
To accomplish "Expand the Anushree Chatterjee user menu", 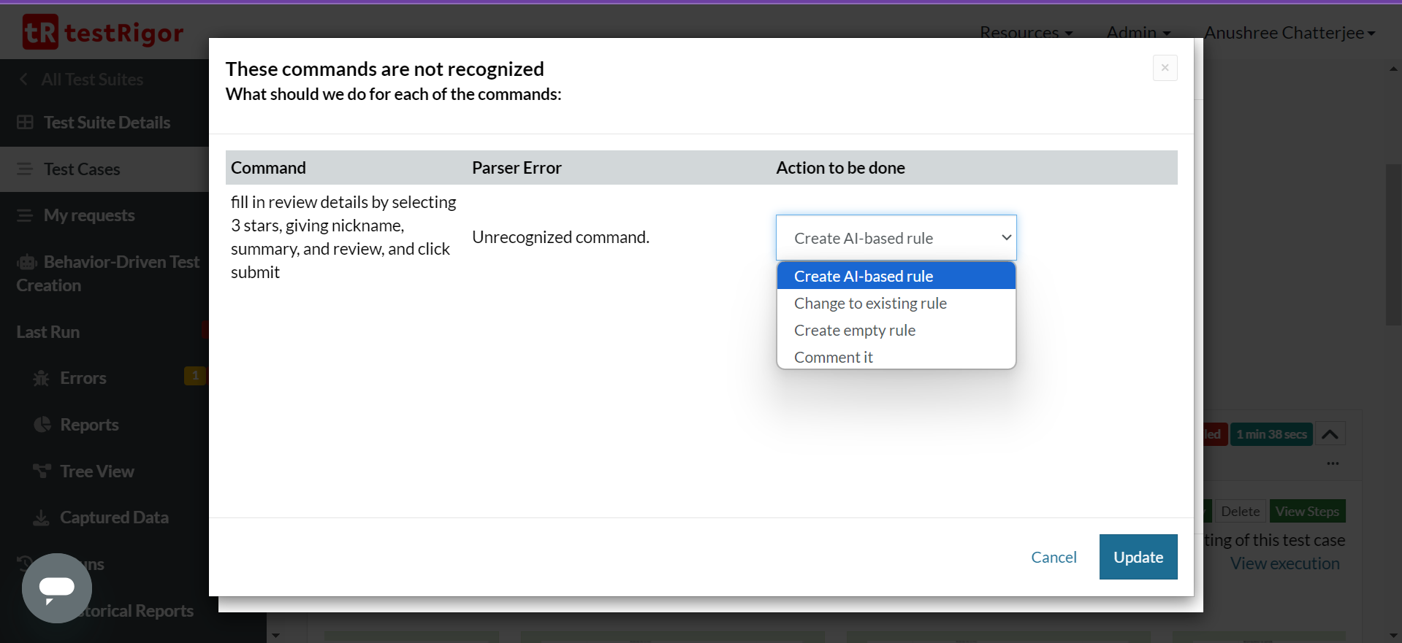I will click(x=1289, y=33).
